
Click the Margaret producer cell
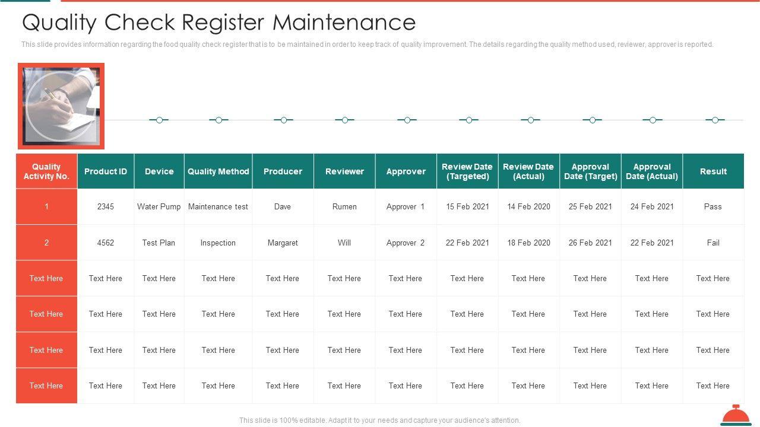(x=283, y=243)
